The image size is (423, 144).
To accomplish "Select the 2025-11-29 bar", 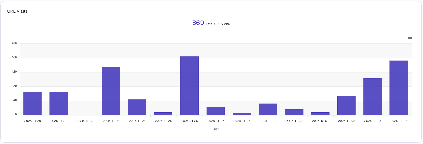I will [x=268, y=109].
